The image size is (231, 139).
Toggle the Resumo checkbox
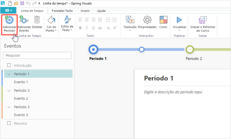coord(9,123)
